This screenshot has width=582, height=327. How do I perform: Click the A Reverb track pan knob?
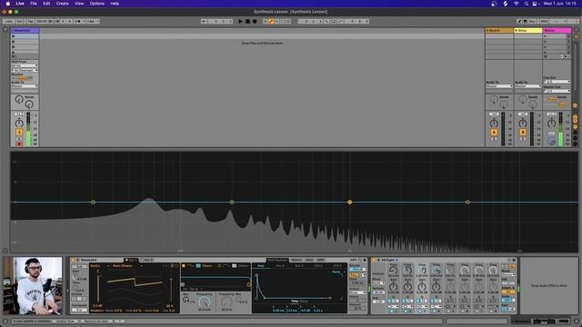494,124
